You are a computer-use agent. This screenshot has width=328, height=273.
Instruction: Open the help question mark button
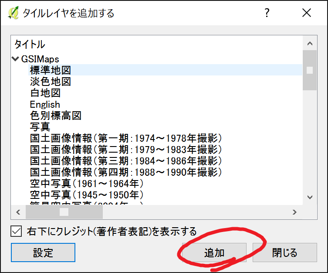point(267,13)
